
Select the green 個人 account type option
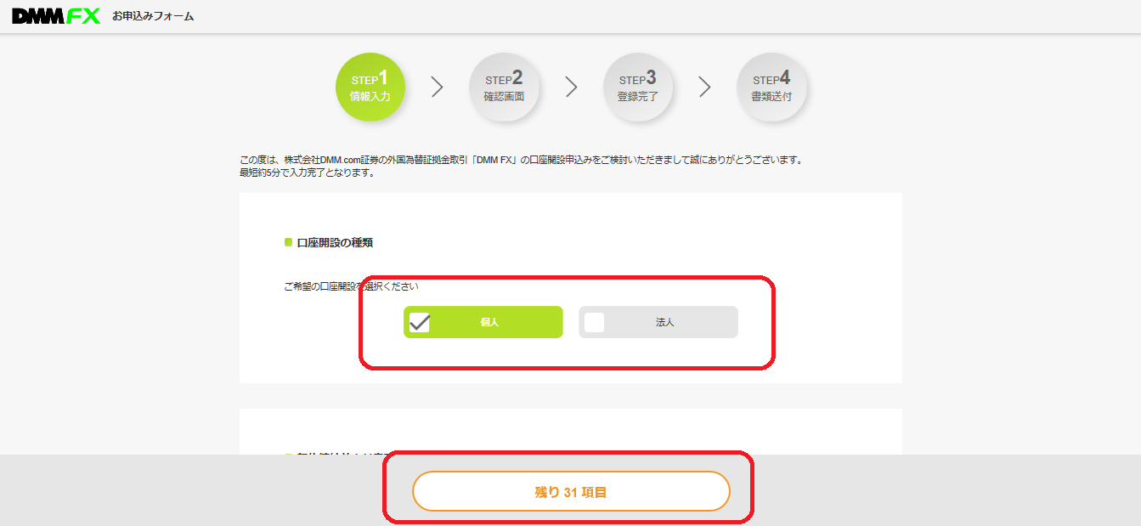coord(483,322)
